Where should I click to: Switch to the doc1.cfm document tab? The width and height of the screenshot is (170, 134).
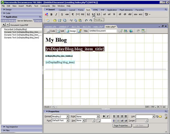tap(76, 27)
